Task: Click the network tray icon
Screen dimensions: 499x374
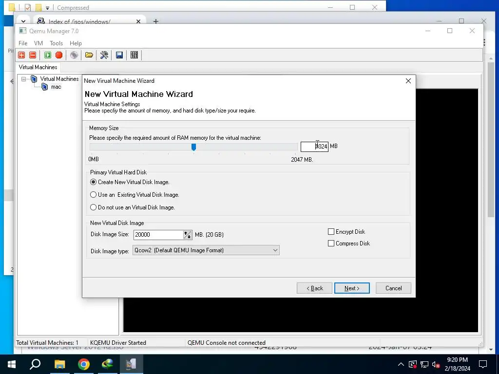Action: (424, 364)
